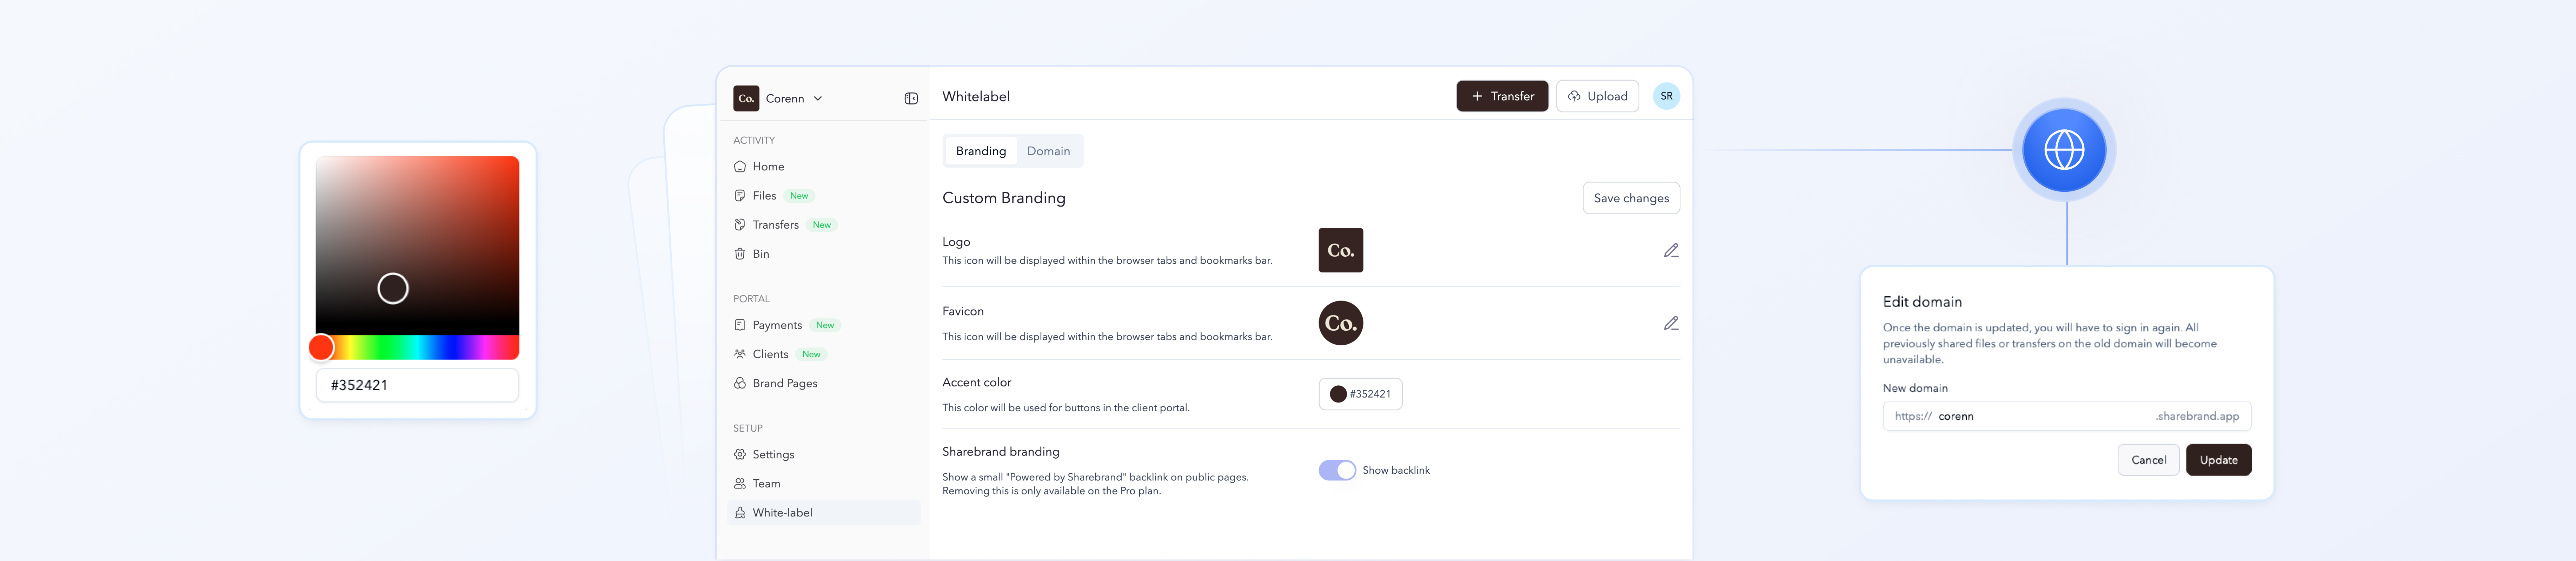Click the pencil icon beside Logo
This screenshot has width=2576, height=561.
pos(1670,251)
